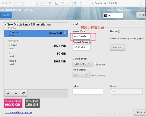The height and width of the screenshot is (117, 146).
Task: Click the plus icon to add mount point
Action: pos(8,93)
